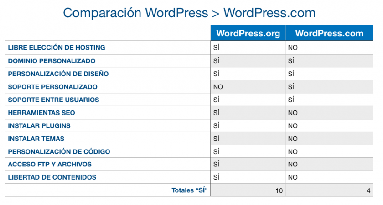This screenshot has height=205, width=383.
Task: Click the title 'Comparación WordPress > WordPress.com'
Action: tap(189, 13)
